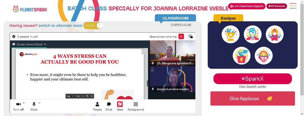Open How SparkX works link
Viewport: 304px width, 116px height.
[252, 86]
